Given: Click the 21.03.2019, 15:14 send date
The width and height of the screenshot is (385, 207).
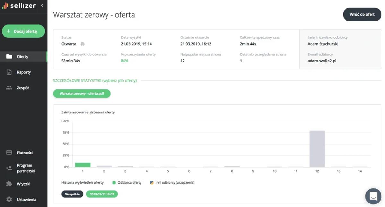Looking at the screenshot, I should pos(136,44).
